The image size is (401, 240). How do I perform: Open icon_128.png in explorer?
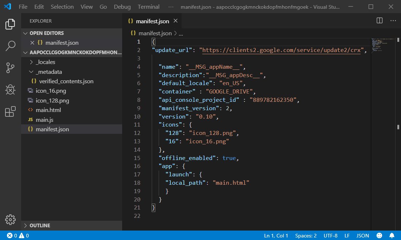click(x=71, y=100)
